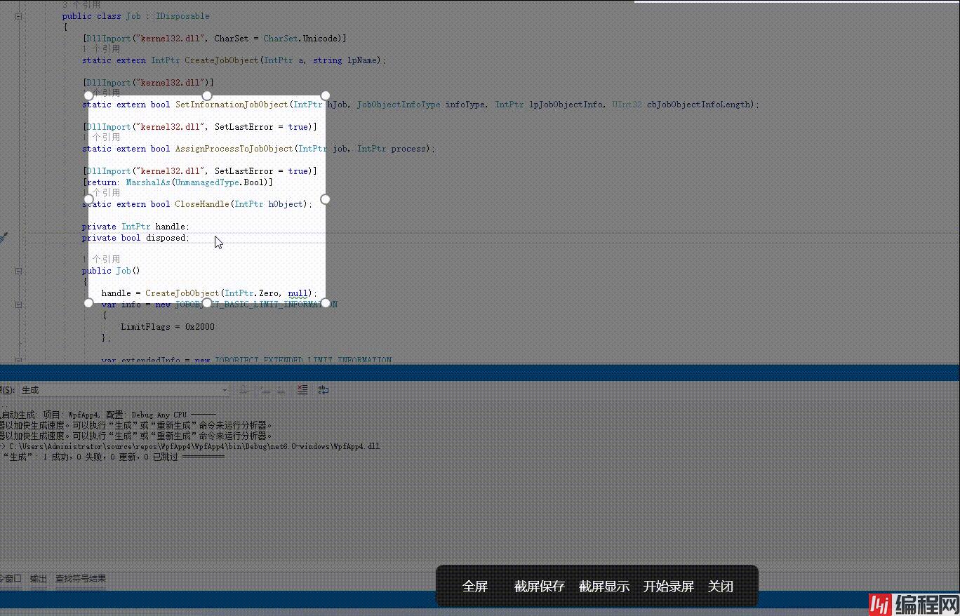Click the top-right selection resize handle
The width and height of the screenshot is (960, 616).
pyautogui.click(x=325, y=95)
